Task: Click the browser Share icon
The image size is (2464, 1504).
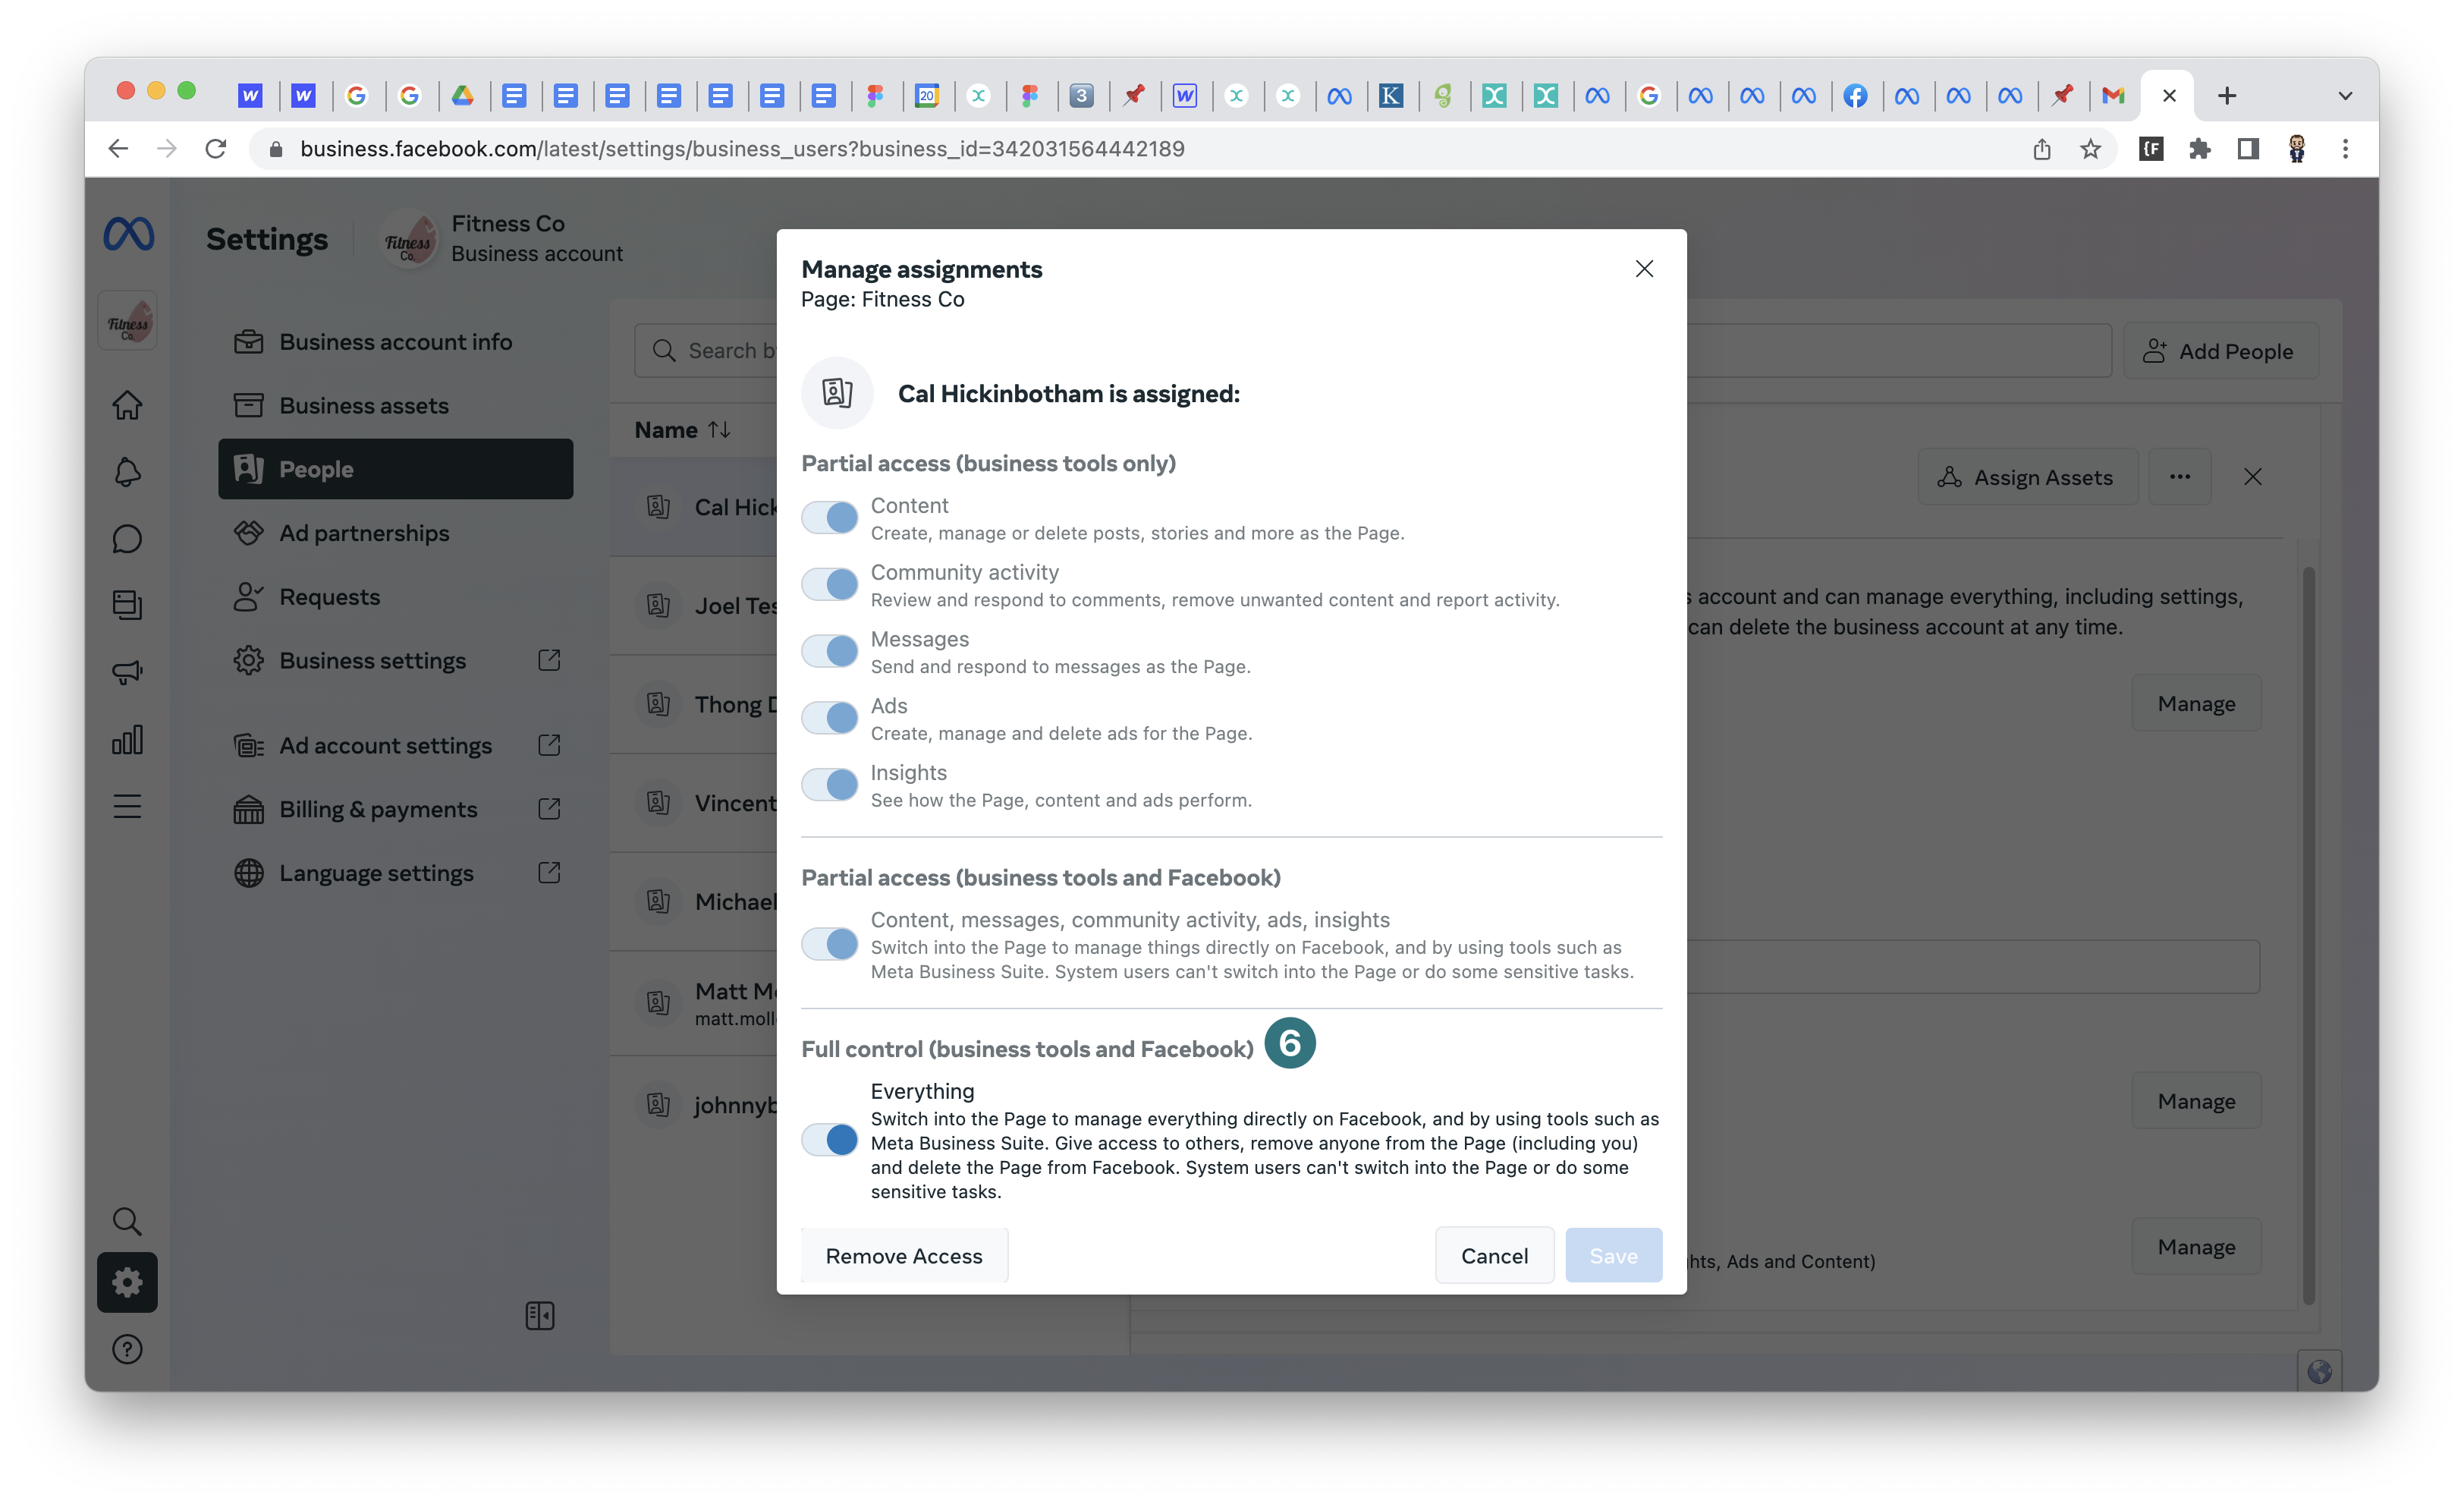Action: pos(2041,149)
